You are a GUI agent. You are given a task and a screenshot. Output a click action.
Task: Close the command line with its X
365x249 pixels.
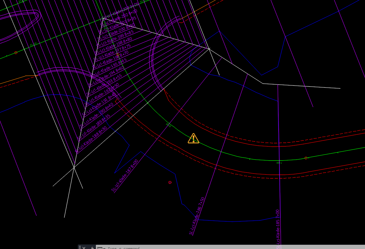[x=84, y=248]
